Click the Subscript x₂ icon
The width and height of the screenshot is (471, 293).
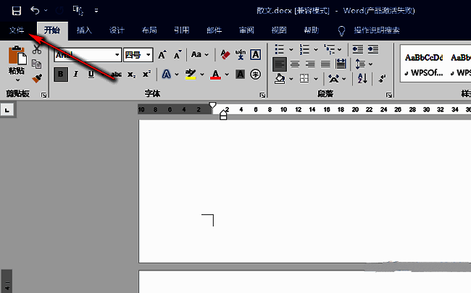[x=131, y=75]
